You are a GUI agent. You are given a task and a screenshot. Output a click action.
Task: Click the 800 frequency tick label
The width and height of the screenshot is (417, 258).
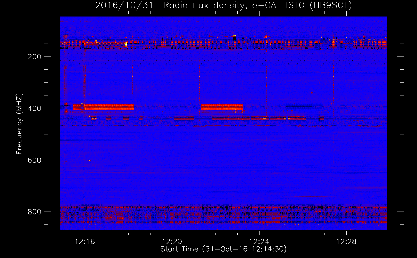coord(35,212)
